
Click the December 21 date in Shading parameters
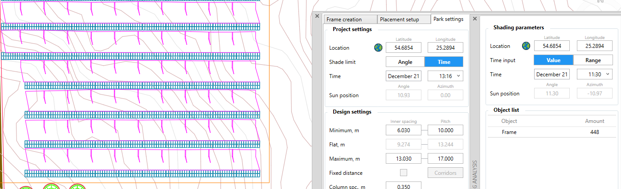tap(552, 75)
